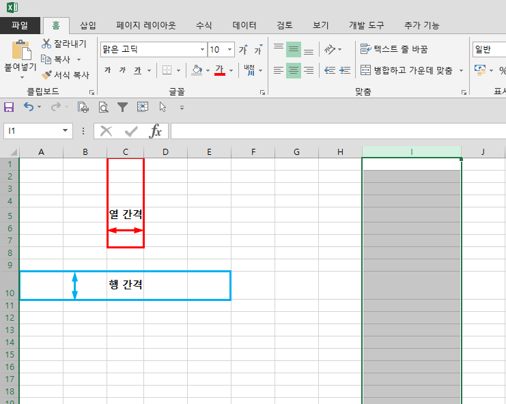
Task: Toggle center text alignment
Action: 294,70
